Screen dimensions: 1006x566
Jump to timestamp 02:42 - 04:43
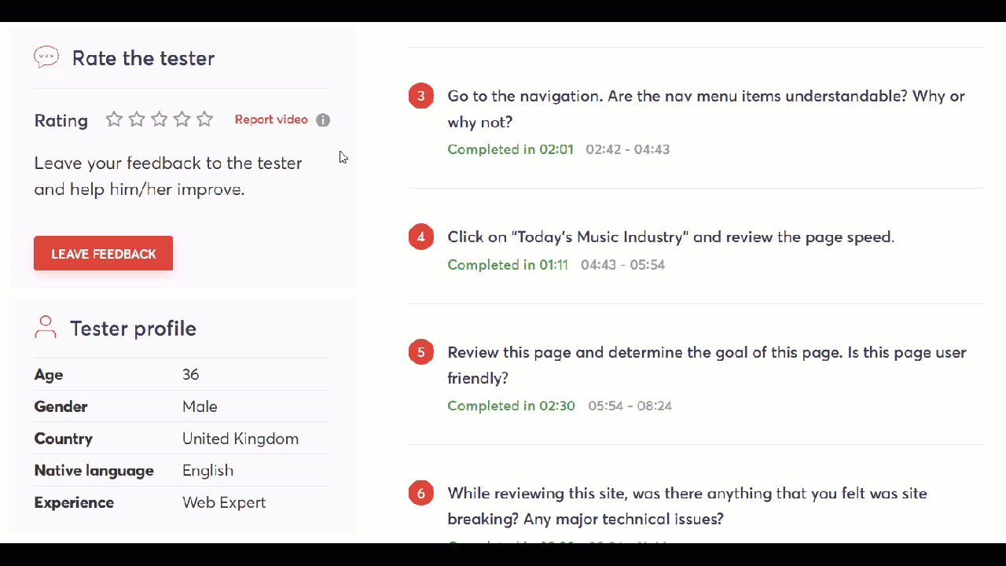(627, 149)
